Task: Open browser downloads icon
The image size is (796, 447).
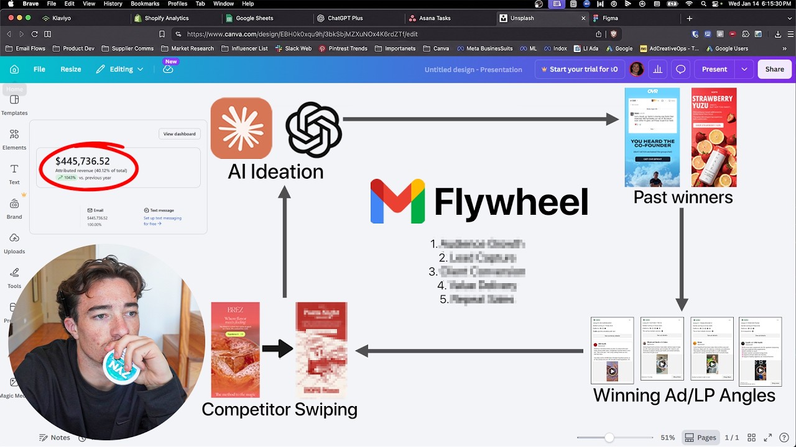Action: tap(778, 34)
